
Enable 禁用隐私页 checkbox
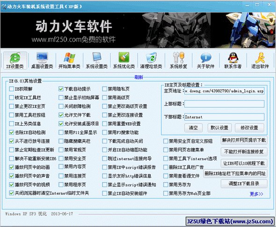[105, 89]
